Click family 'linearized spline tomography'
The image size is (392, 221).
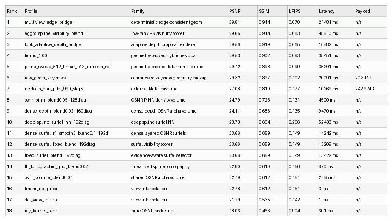[x=160, y=166]
